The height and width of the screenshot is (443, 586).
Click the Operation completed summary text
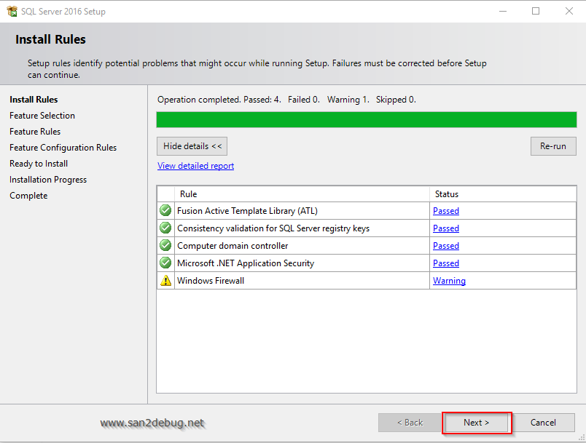coord(286,100)
